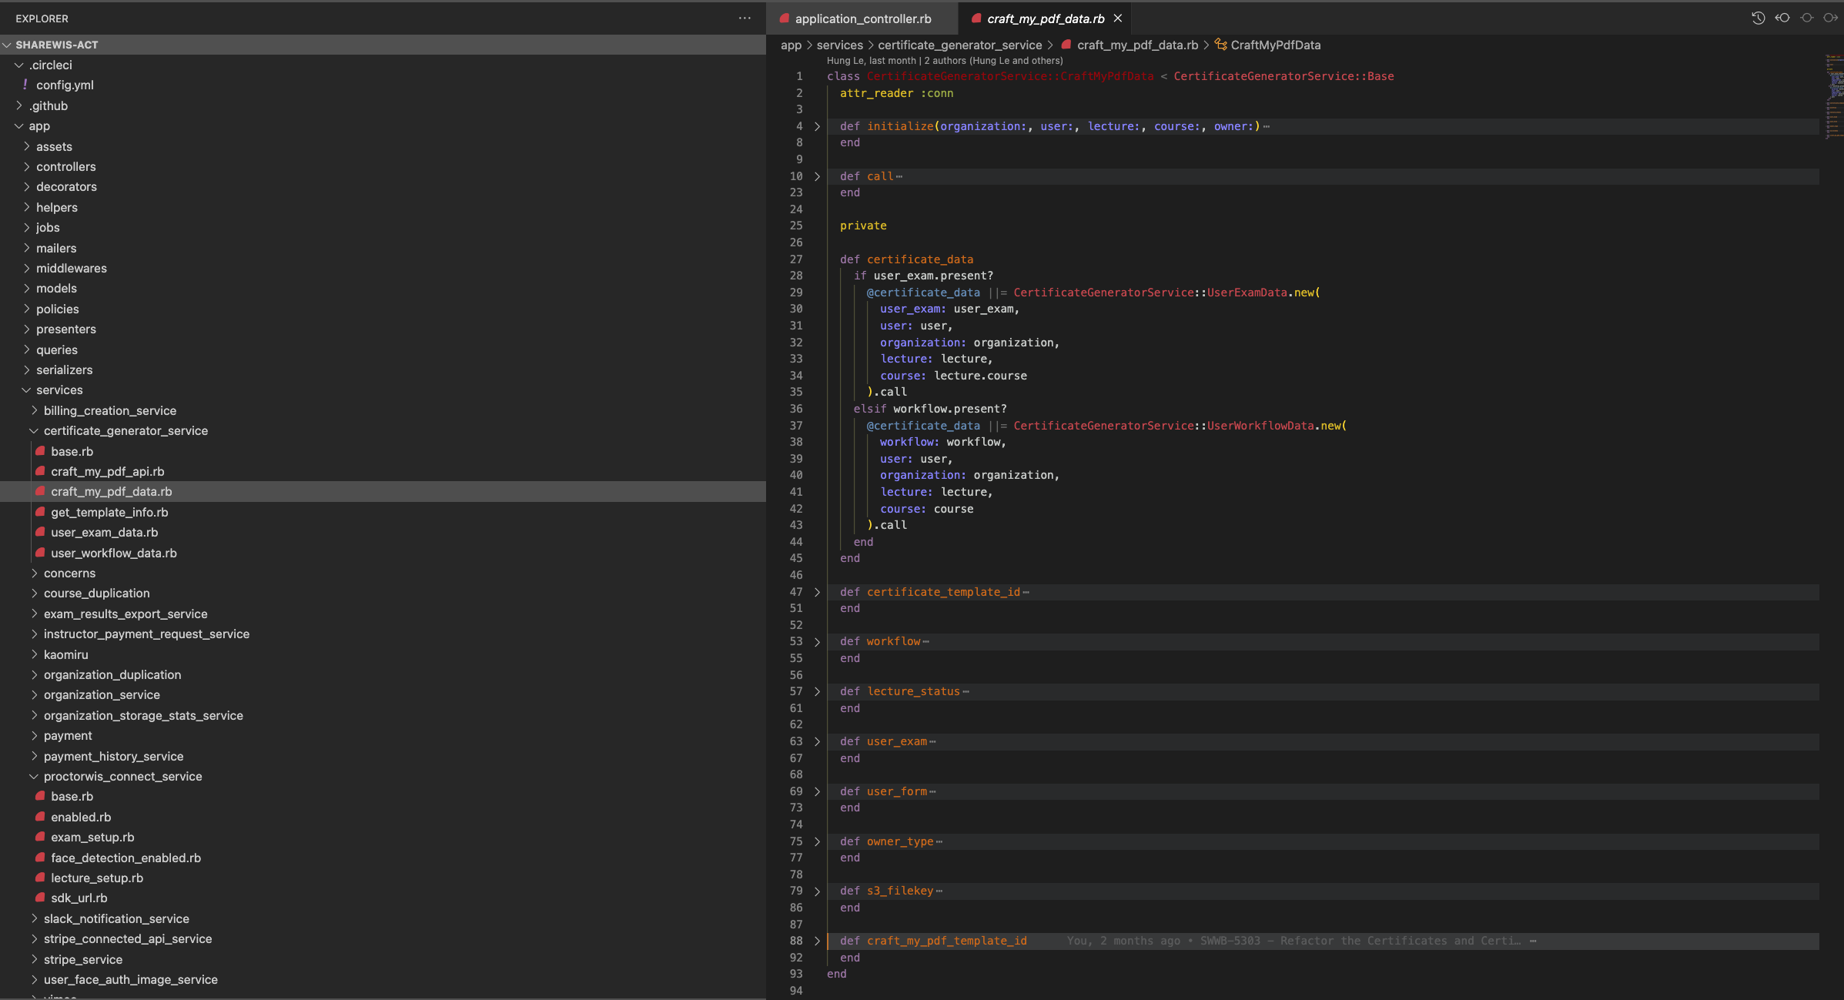Select the craft_my_pdf_data.rb editor tab
1844x1000 pixels.
click(x=1046, y=18)
